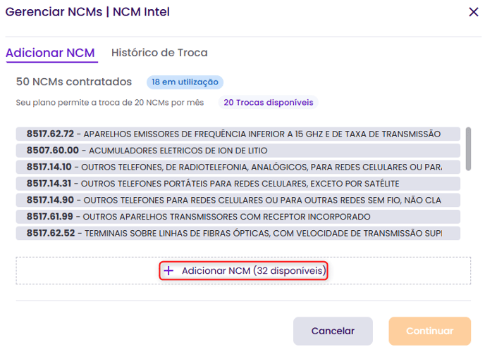This screenshot has height=354, width=485.
Task: Click the 50 NCMs contratados heading
Action: point(74,82)
